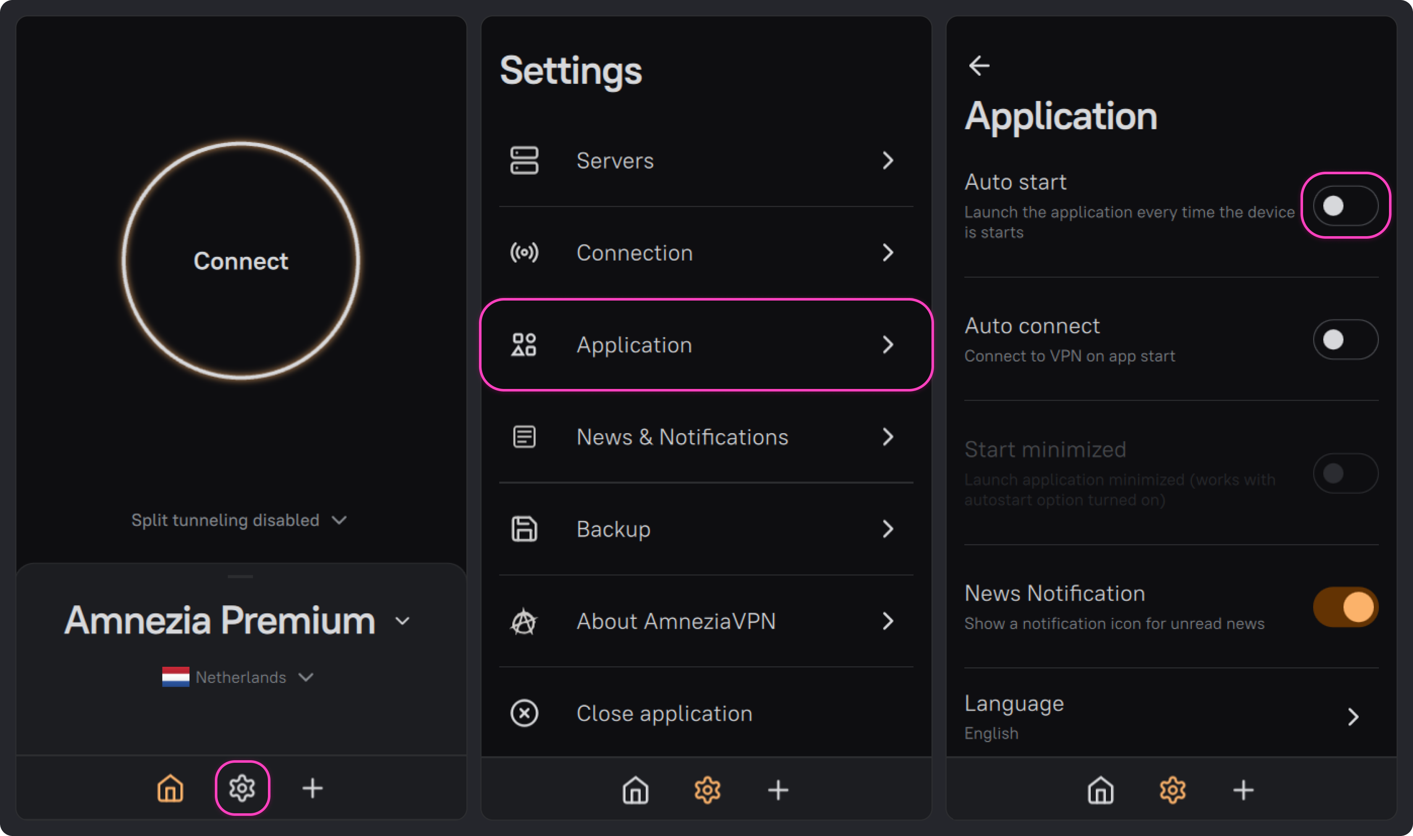Go back with the arrow above Application
This screenshot has height=836, width=1413.
point(979,65)
